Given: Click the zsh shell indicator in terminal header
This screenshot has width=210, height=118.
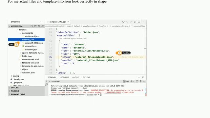Looking at the screenshot, I should pyautogui.click(x=126, y=81).
